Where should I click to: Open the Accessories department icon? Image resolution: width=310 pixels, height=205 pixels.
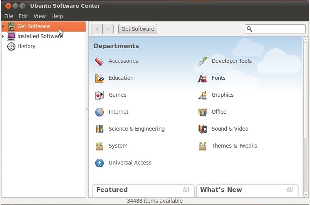pos(99,61)
